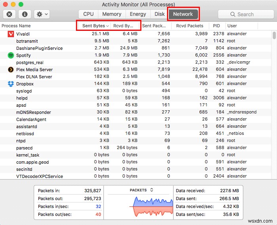This screenshot has height=225, width=277.
Task: Switch to the Disk tab
Action: tap(159, 14)
